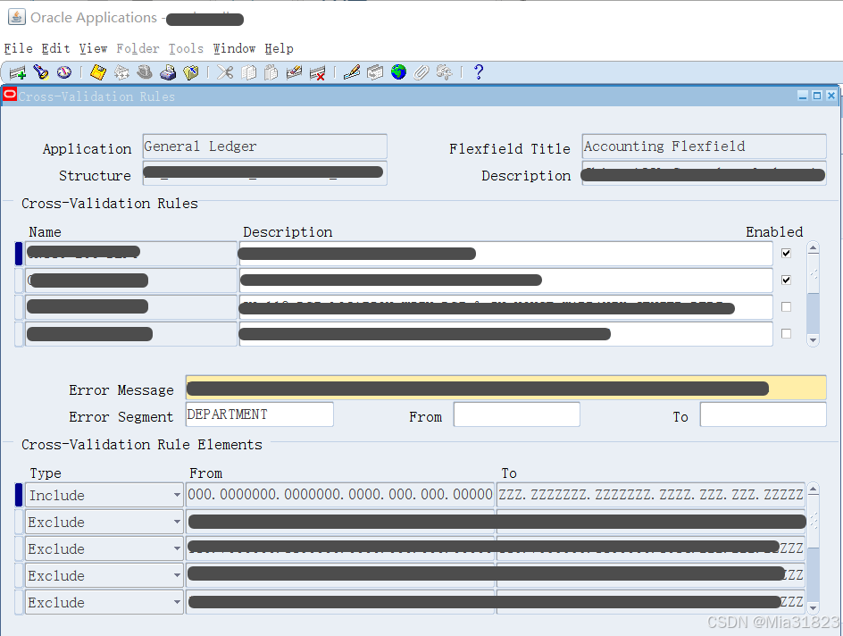
Task: Open the Show Navigator toolbar icon
Action: [x=63, y=72]
